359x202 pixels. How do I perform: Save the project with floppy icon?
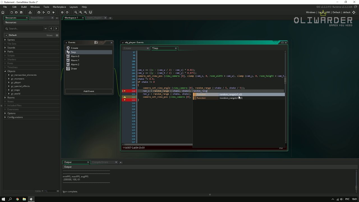click(x=21, y=12)
